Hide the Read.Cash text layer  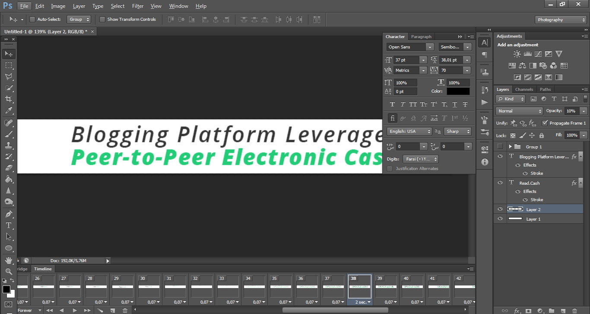tap(500, 183)
